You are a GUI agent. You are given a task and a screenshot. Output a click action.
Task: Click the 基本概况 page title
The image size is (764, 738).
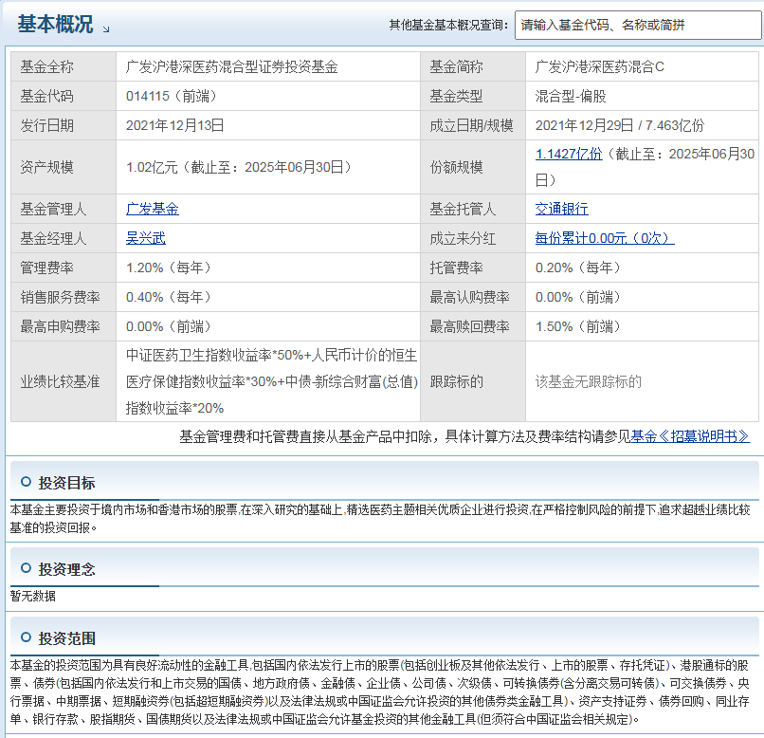click(55, 25)
